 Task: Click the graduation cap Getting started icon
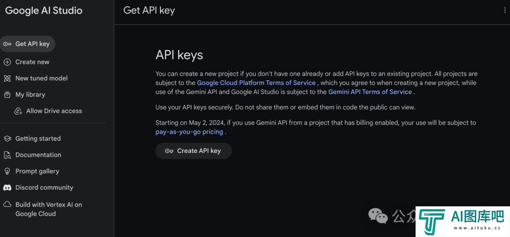(7, 138)
